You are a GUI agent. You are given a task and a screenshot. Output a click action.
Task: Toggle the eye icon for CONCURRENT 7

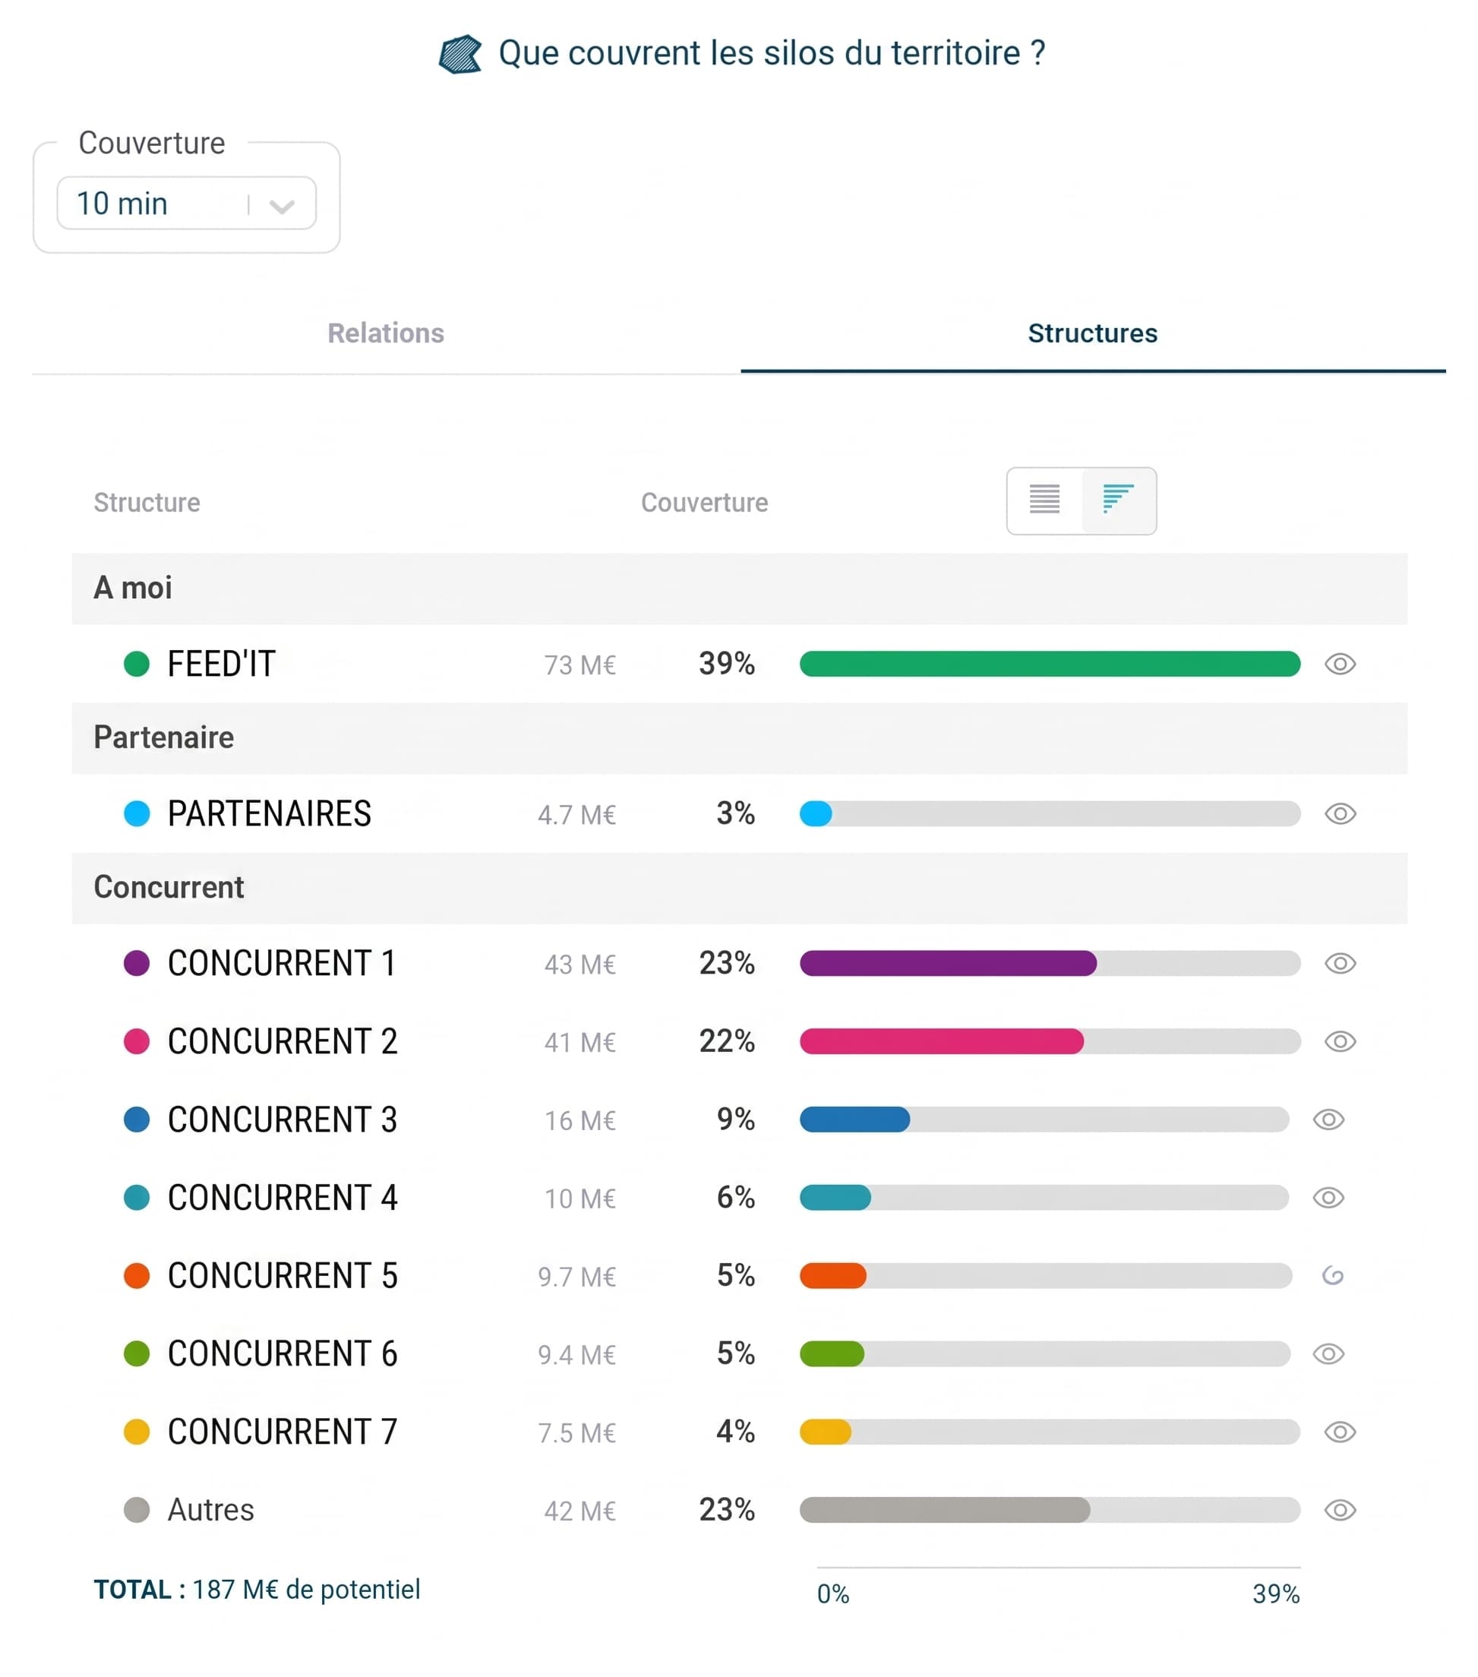1340,1432
